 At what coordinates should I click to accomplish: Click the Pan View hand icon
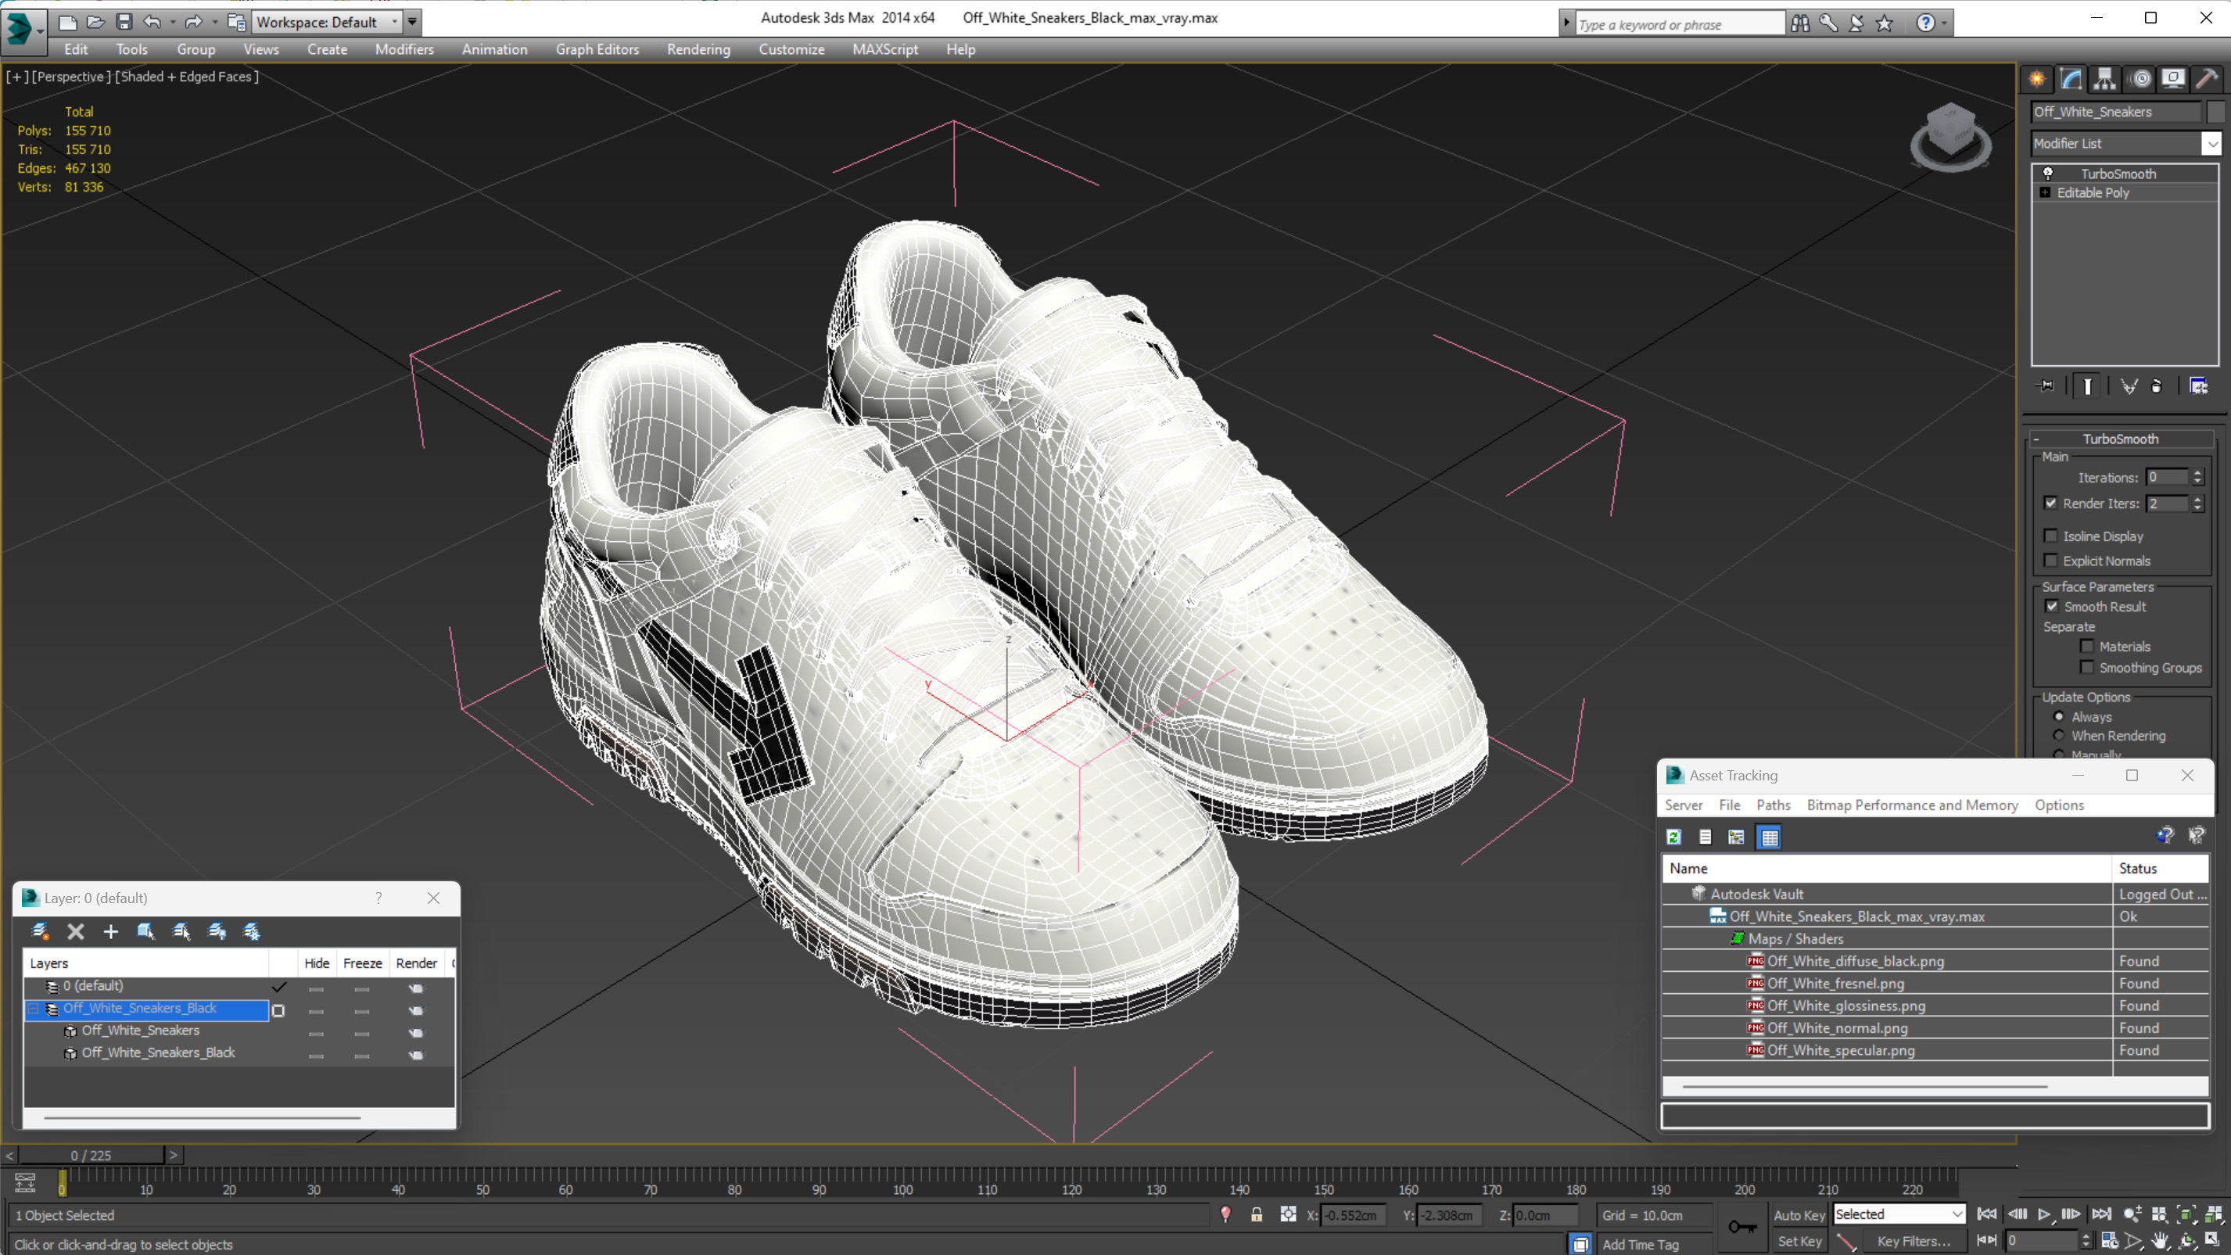click(x=2160, y=1241)
